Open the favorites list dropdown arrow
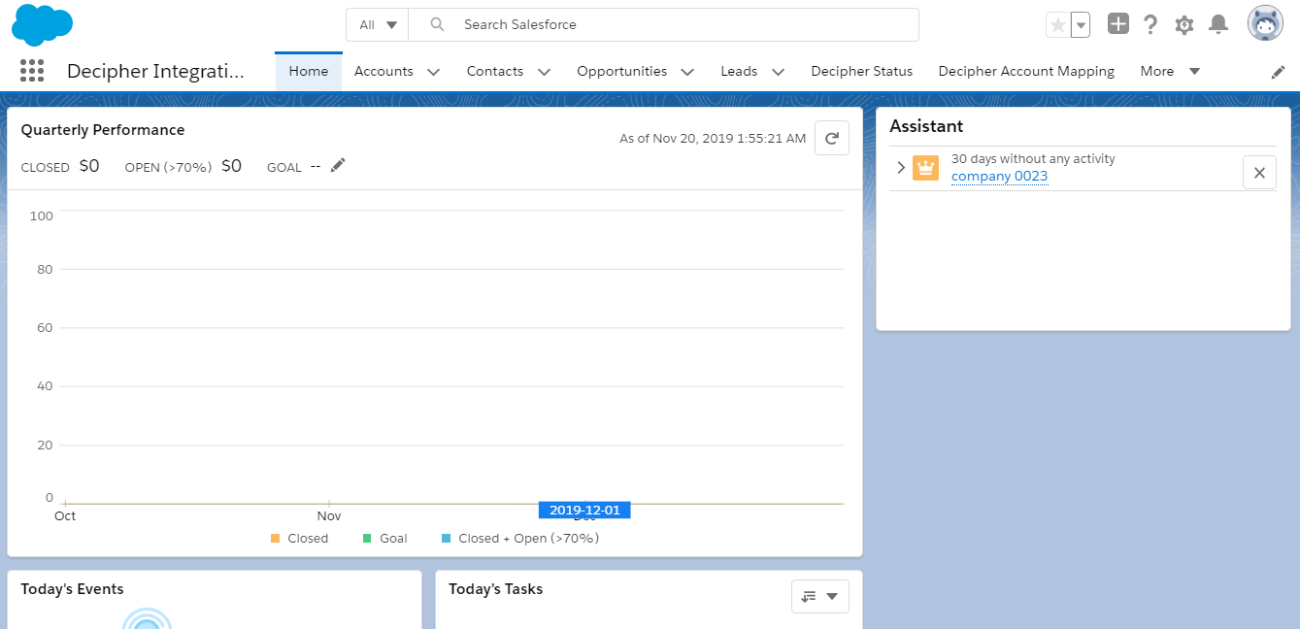Viewport: 1300px width, 629px height. [x=1080, y=25]
